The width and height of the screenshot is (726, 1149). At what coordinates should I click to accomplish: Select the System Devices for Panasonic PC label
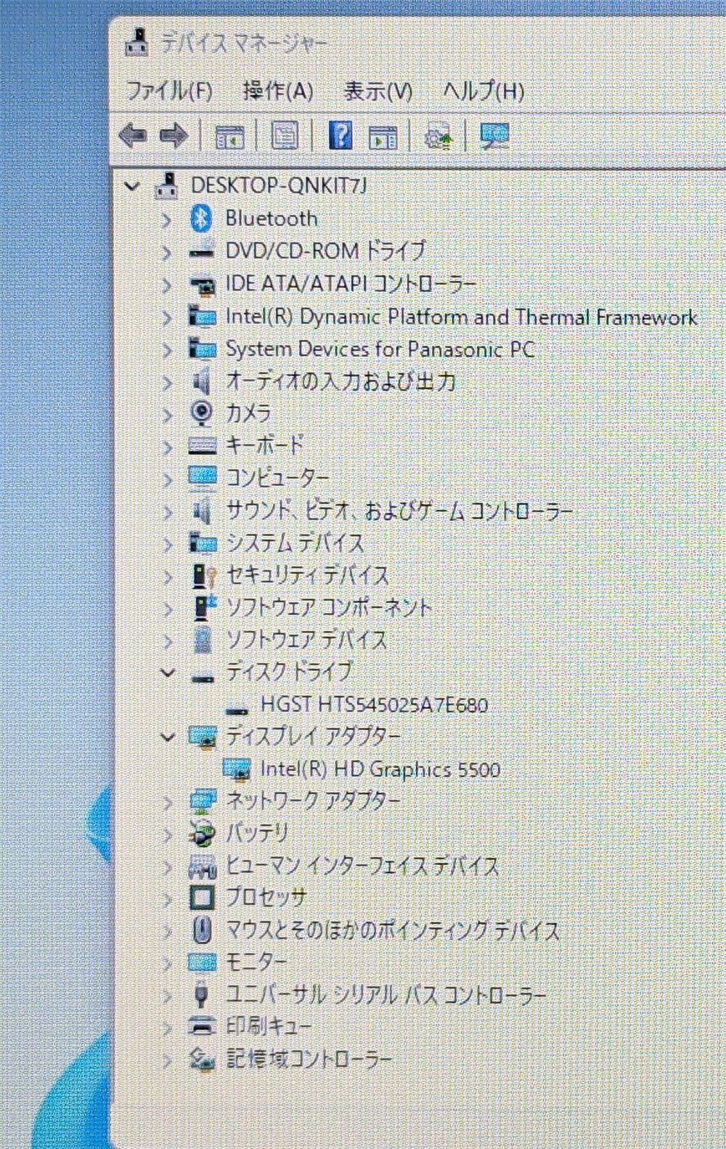[x=380, y=349]
